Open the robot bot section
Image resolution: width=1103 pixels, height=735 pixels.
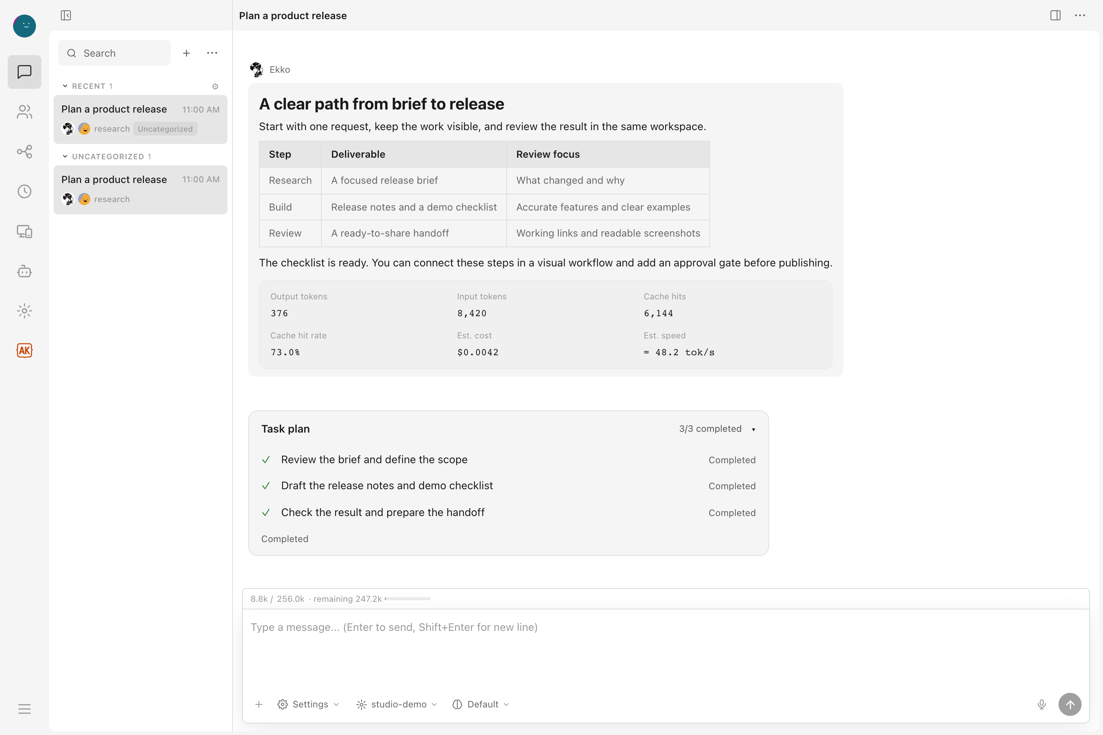tap(25, 271)
